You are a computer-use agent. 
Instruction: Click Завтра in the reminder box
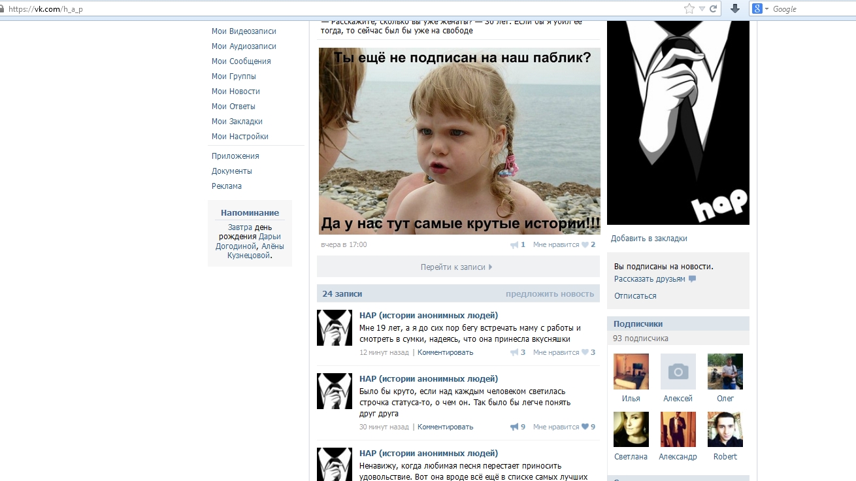coord(240,227)
